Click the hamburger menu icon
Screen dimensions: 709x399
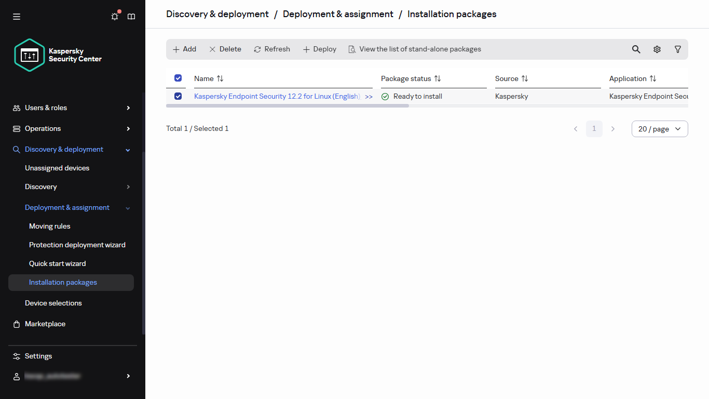(x=16, y=16)
